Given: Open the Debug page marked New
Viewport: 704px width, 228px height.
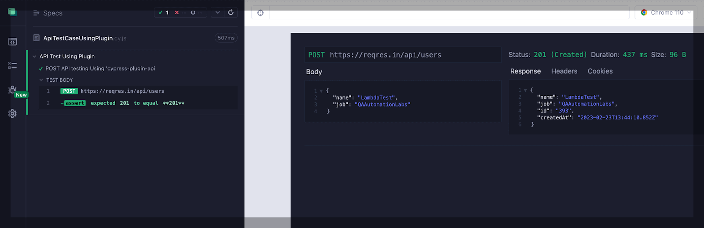Looking at the screenshot, I should [13, 90].
